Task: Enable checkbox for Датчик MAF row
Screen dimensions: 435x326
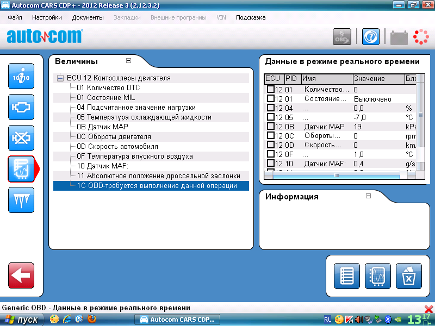Action: pos(270,164)
